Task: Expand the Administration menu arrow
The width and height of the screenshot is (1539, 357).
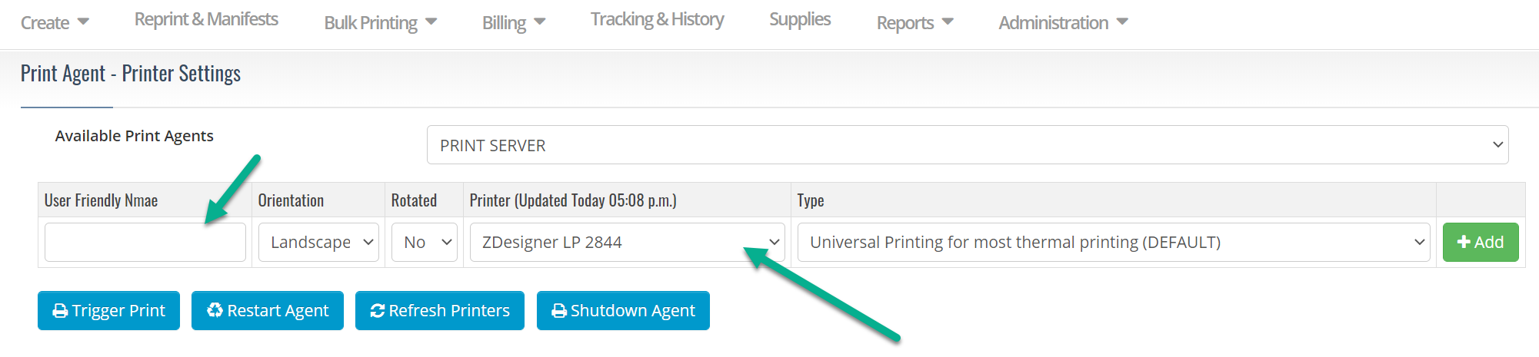Action: pyautogui.click(x=1122, y=21)
